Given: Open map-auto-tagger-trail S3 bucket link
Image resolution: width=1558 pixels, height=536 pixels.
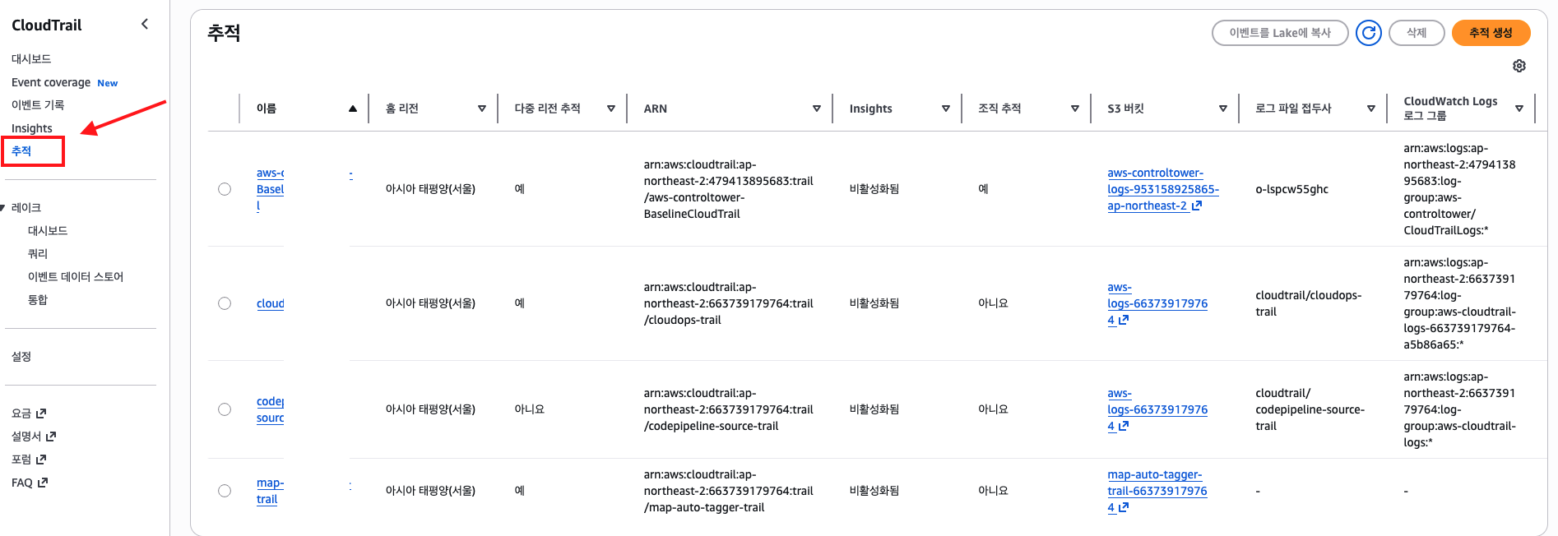Looking at the screenshot, I should (1157, 491).
